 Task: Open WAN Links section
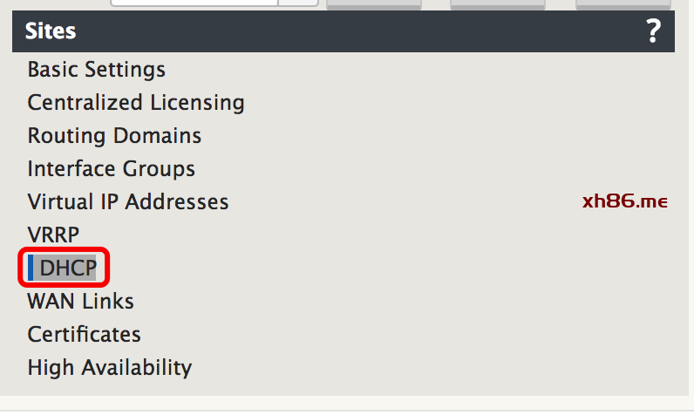(x=80, y=302)
